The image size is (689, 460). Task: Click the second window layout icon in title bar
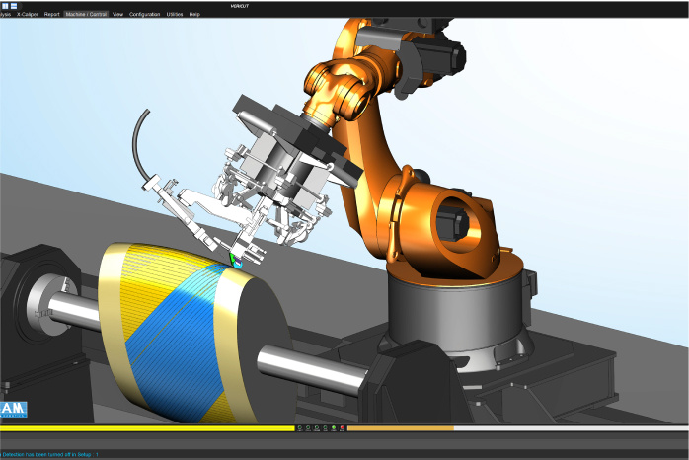pos(14,5)
